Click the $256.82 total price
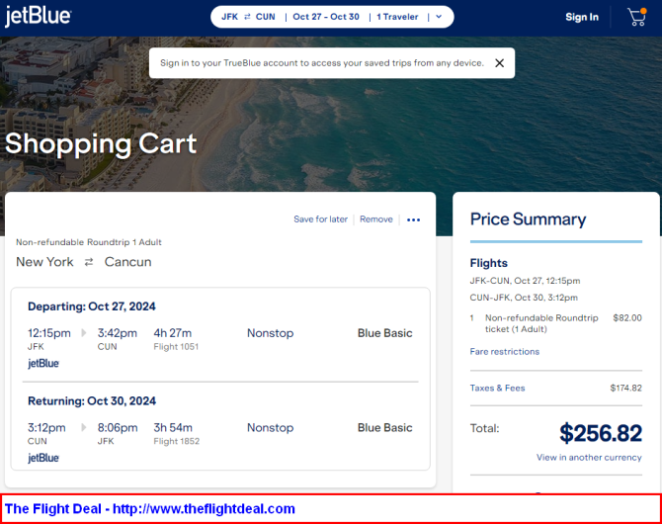This screenshot has height=524, width=662. 601,433
